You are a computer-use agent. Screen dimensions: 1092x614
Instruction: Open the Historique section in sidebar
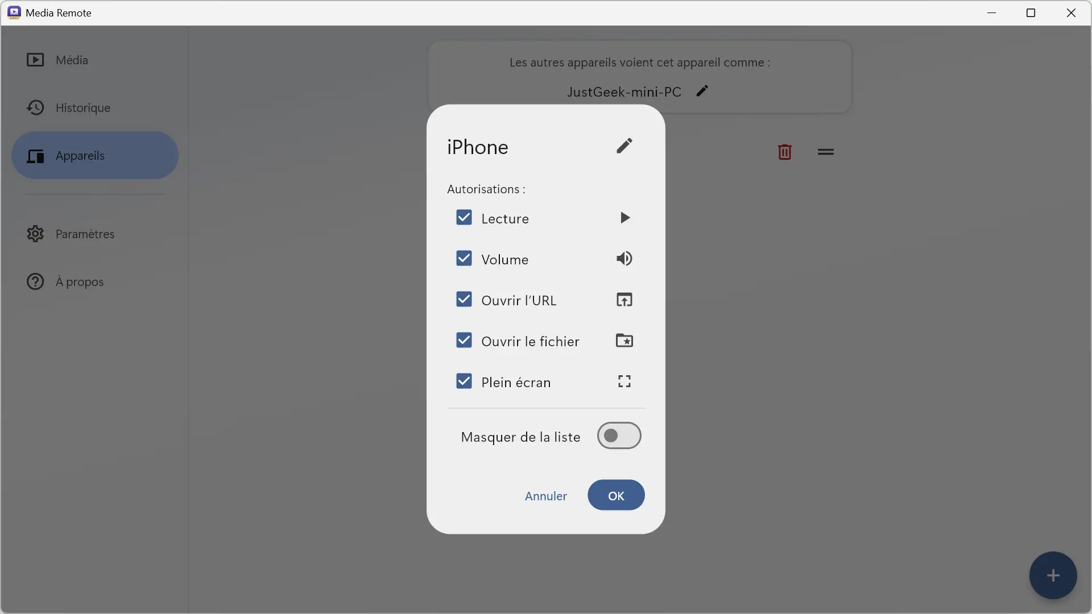(94, 107)
